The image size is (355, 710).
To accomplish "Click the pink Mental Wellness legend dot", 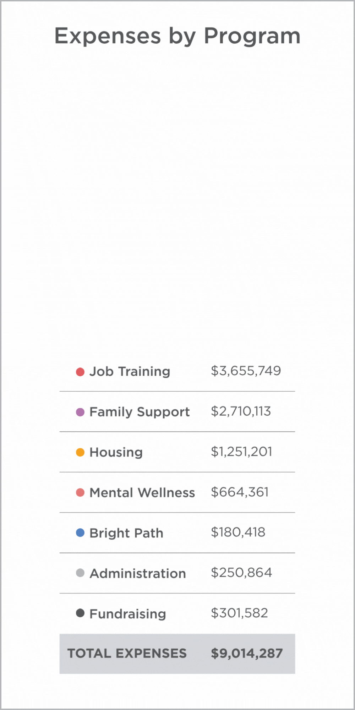I will tap(80, 492).
